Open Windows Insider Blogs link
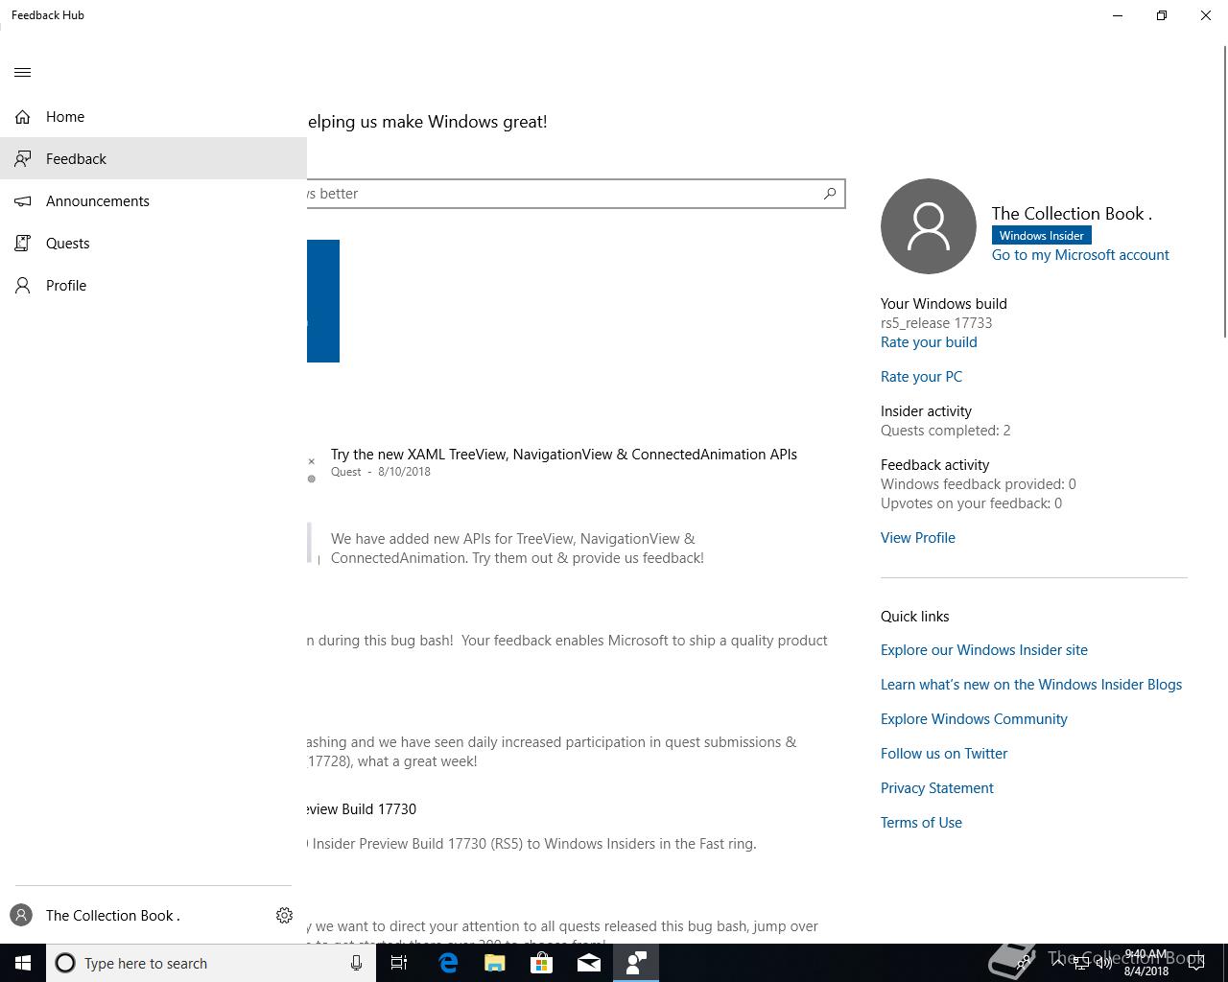Screen dimensions: 1228x982 click(1031, 685)
